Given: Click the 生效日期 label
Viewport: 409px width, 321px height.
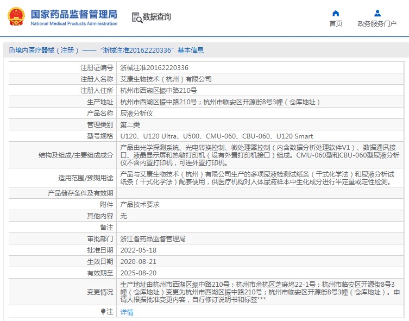Looking at the screenshot, I should pos(100,262).
